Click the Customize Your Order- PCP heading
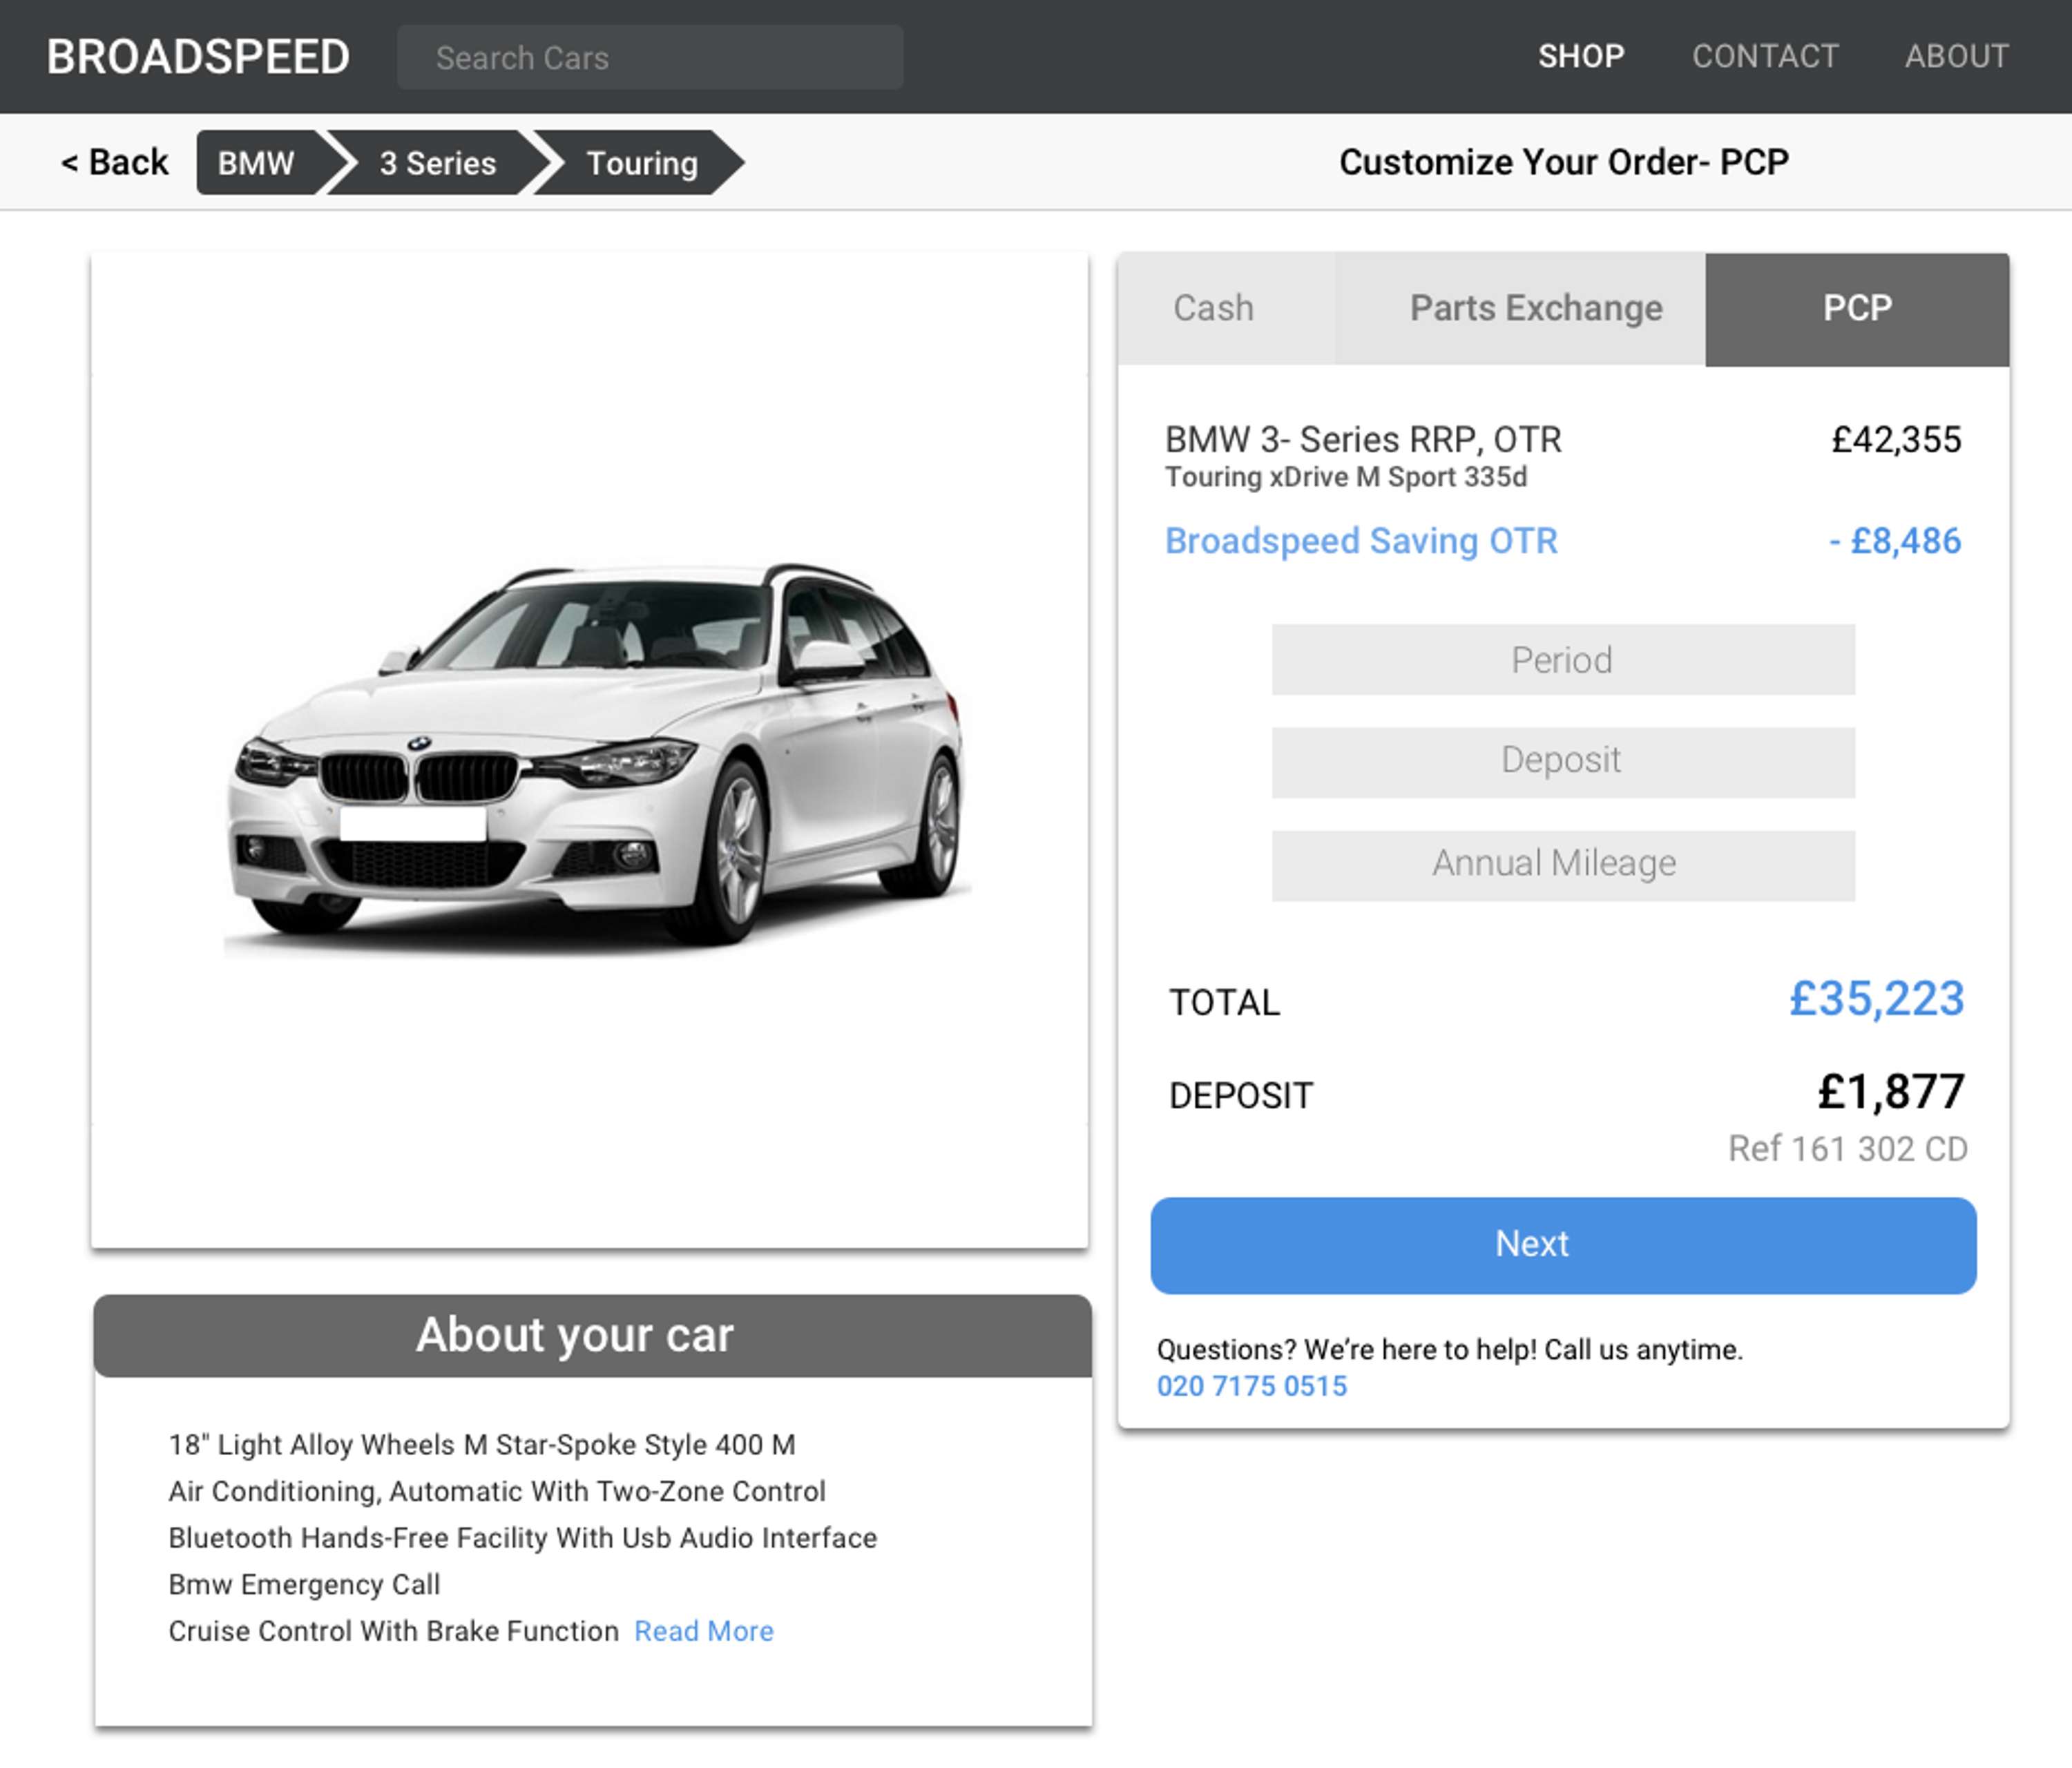 1564,162
